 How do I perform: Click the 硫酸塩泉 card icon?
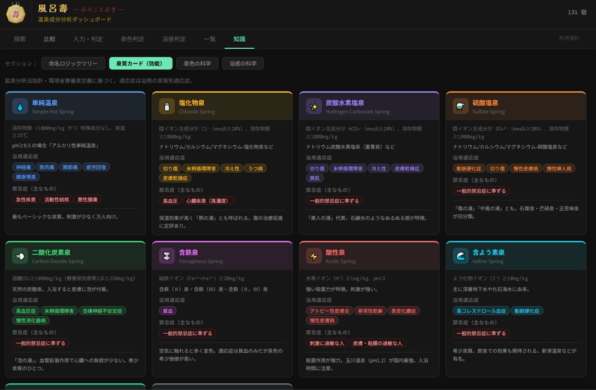[460, 106]
